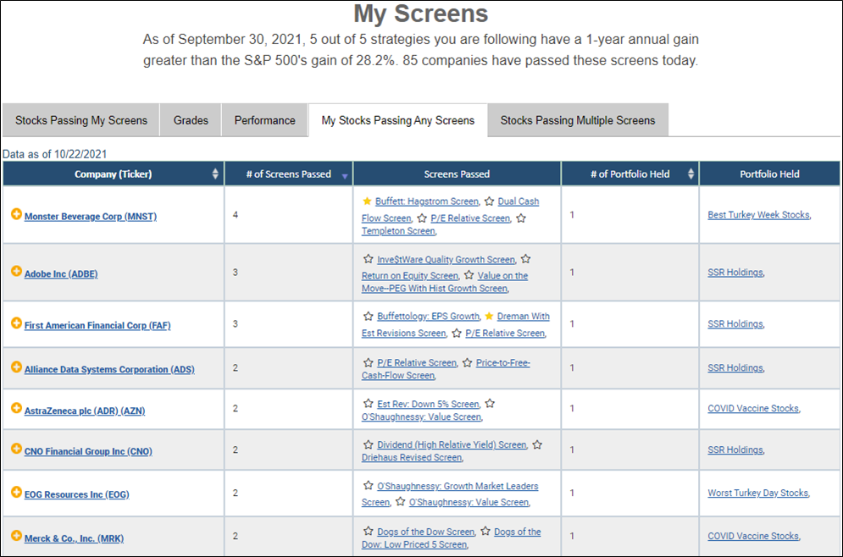Open Merck & Co., Inc. (MRK) link
Screen dimensions: 843x557
pos(74,538)
